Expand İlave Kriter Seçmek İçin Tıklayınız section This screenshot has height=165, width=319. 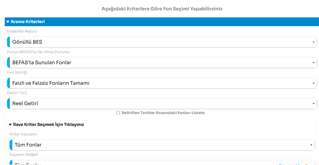pyautogui.click(x=48, y=124)
